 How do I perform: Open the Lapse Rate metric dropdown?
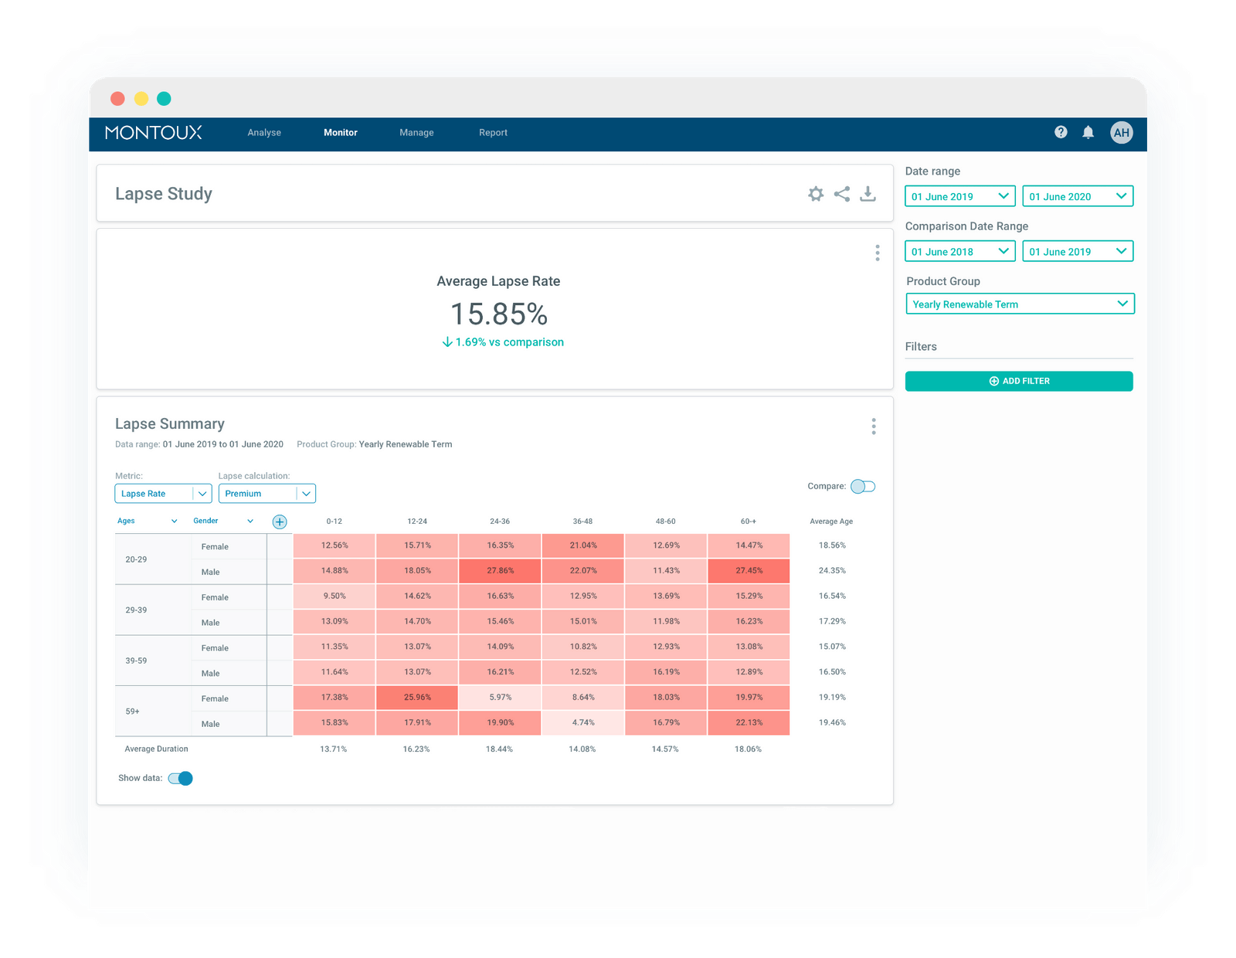[x=163, y=494]
